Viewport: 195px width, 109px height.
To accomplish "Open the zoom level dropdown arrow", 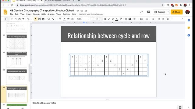I will [31, 19].
